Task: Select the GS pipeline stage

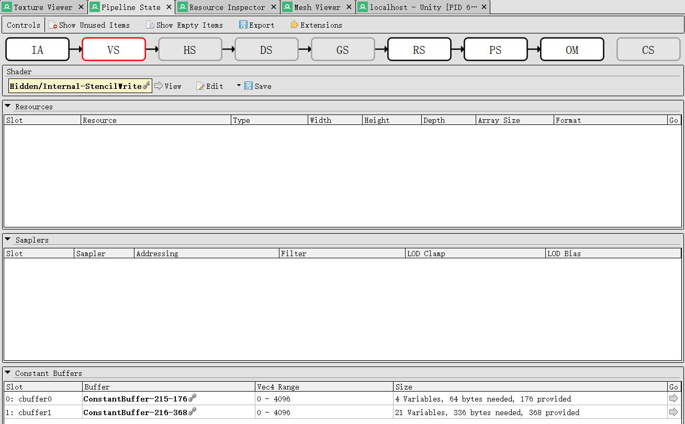Action: pos(343,50)
